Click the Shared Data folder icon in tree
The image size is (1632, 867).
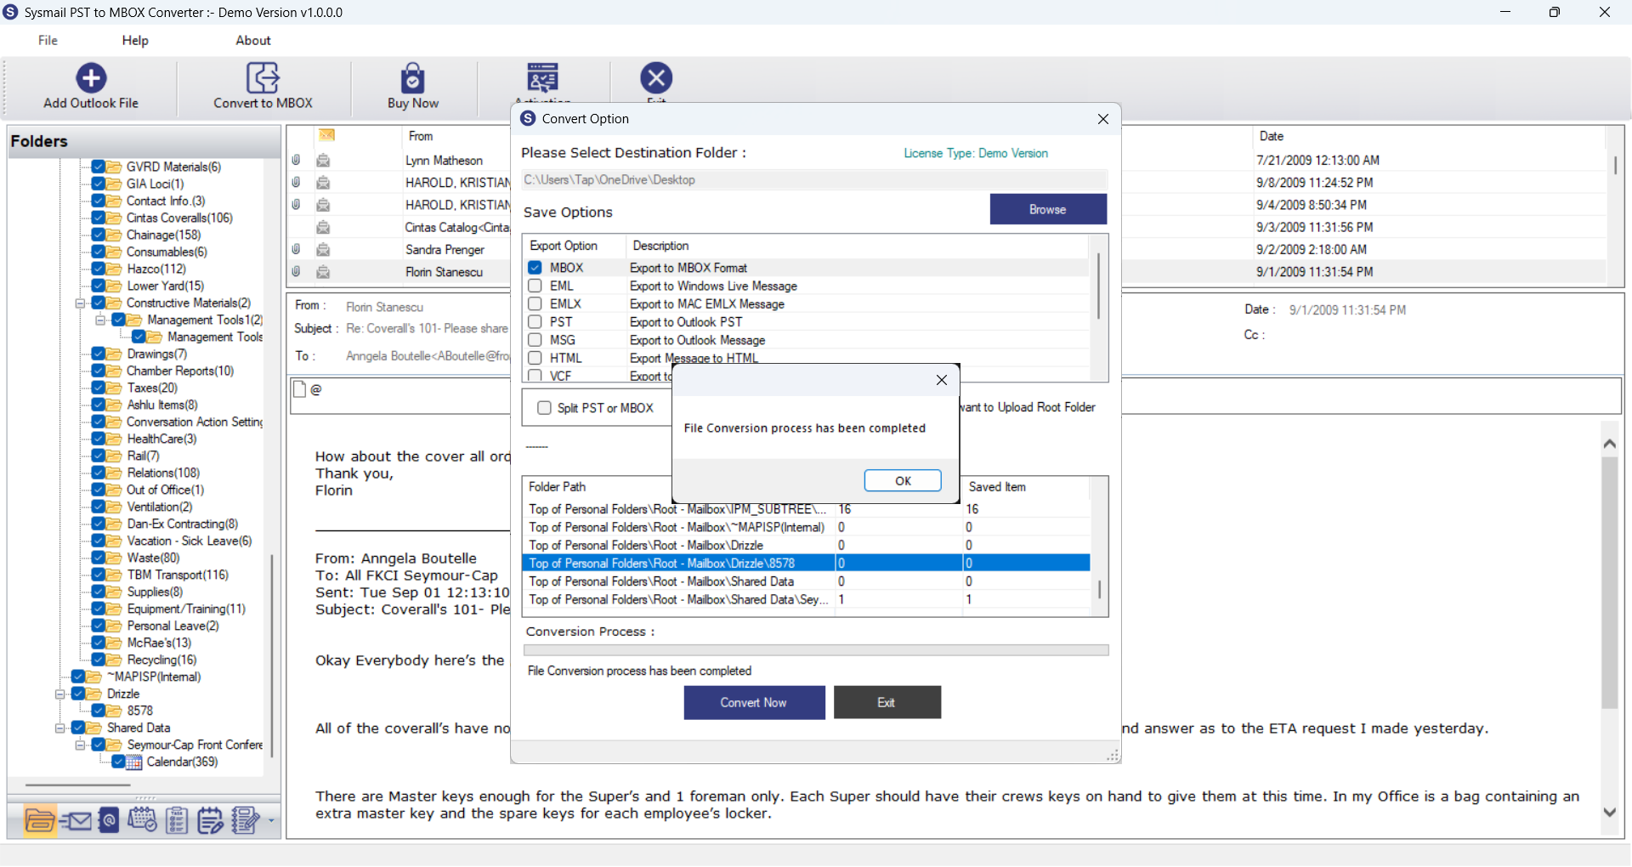pos(94,728)
